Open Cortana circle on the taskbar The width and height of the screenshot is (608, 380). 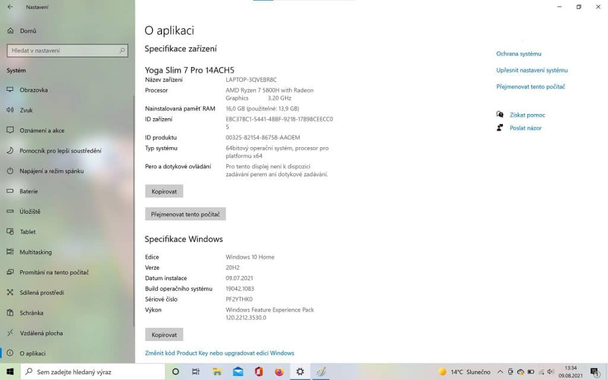(x=175, y=372)
